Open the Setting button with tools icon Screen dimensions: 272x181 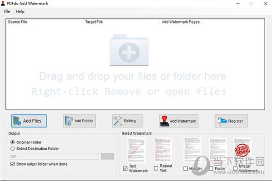pos(127,121)
